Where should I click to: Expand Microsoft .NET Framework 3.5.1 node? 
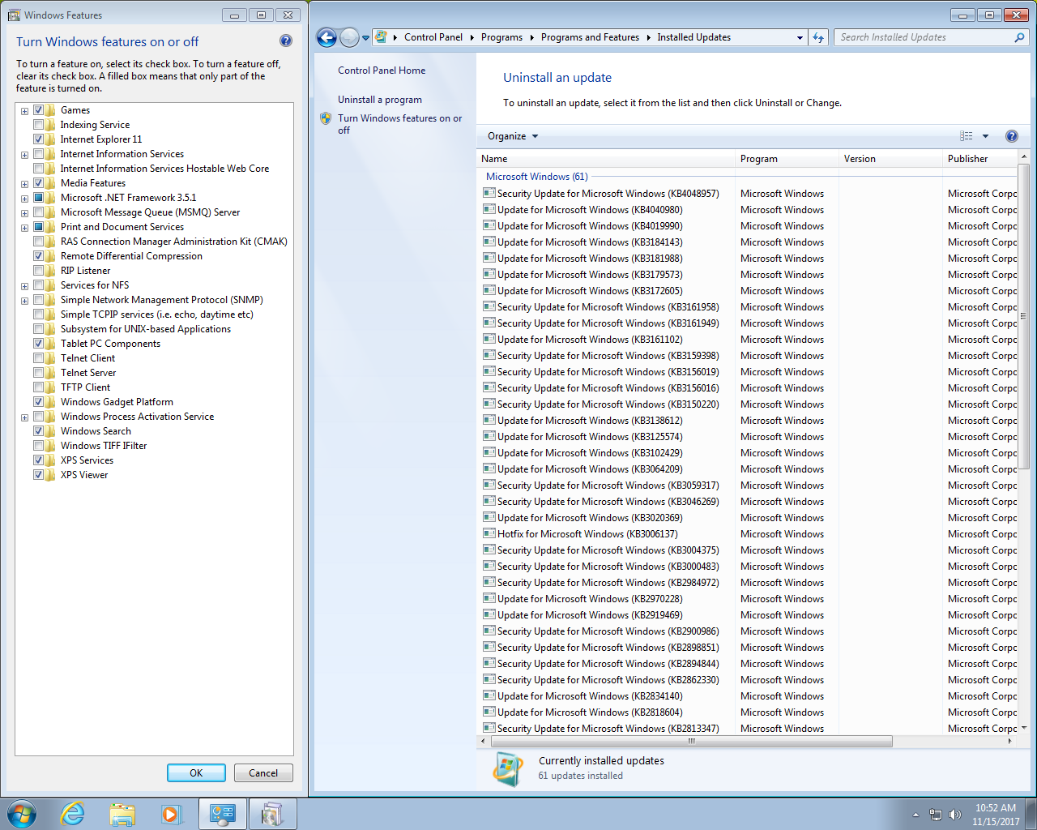click(x=24, y=199)
